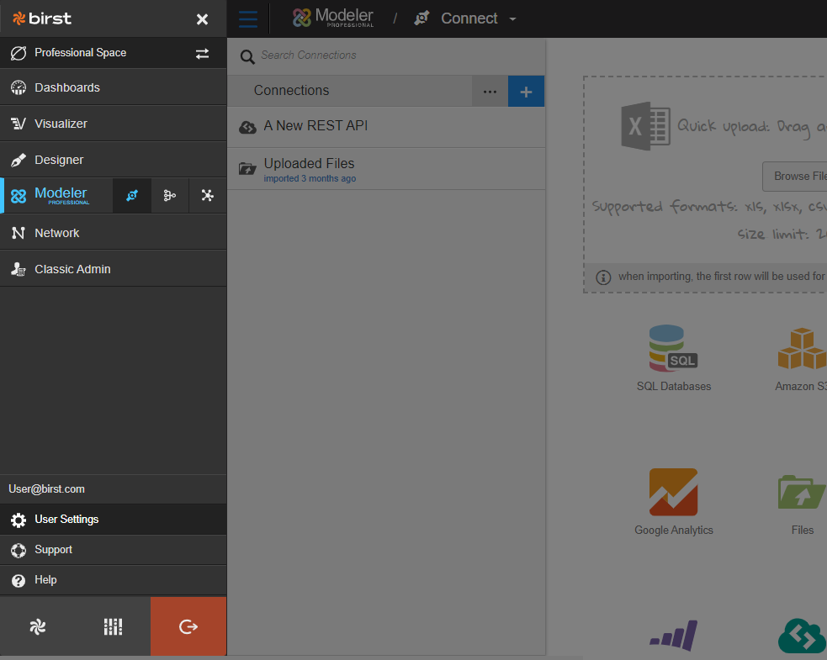The width and height of the screenshot is (827, 660).
Task: Choose the Amazon S3 connector
Action: click(x=802, y=360)
